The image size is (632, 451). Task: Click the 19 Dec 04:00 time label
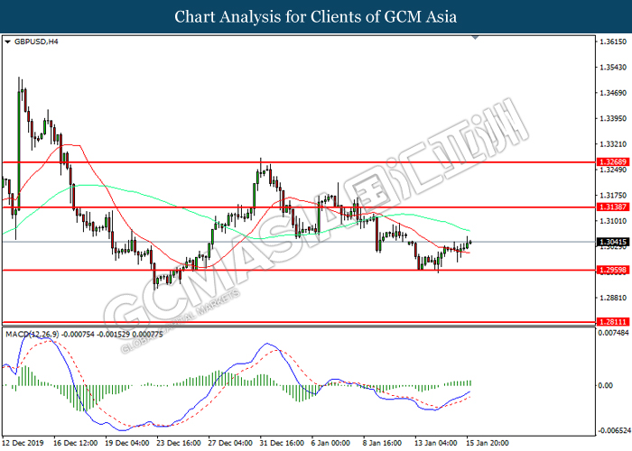(127, 443)
